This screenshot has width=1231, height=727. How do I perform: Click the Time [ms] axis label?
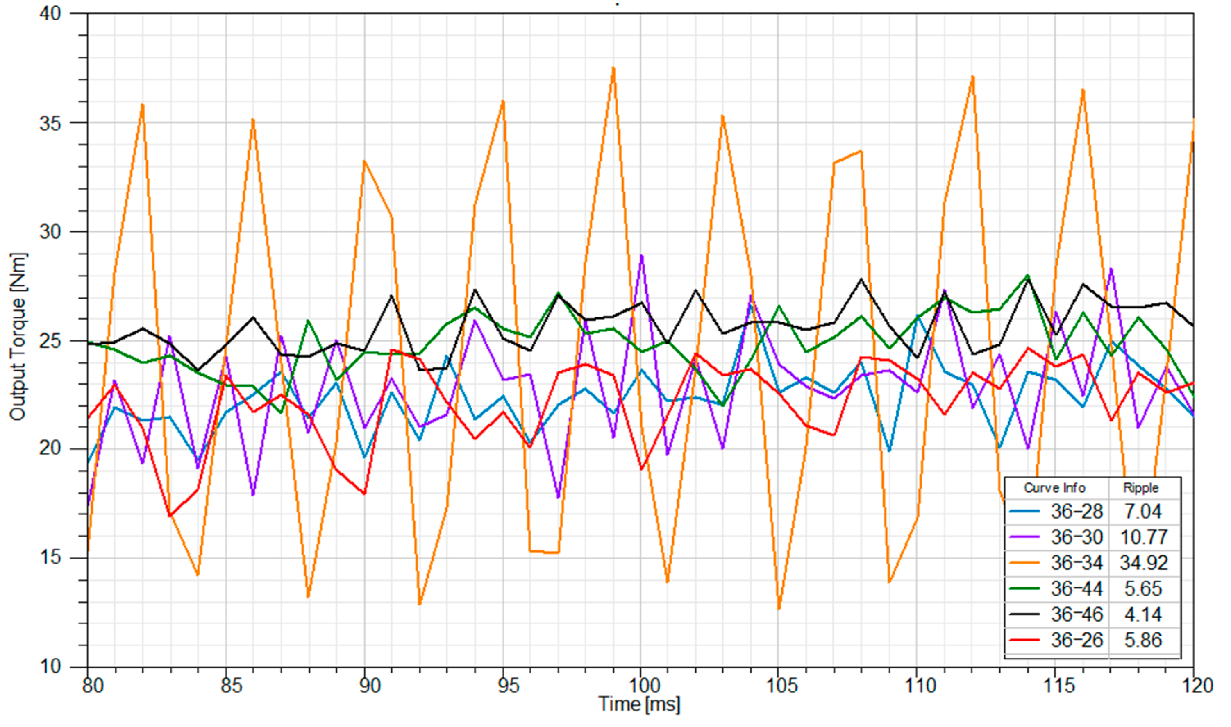639,704
